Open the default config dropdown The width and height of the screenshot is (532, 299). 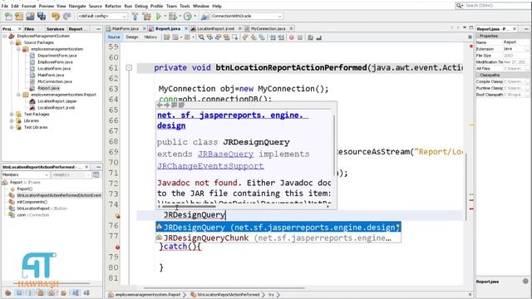coord(102,16)
